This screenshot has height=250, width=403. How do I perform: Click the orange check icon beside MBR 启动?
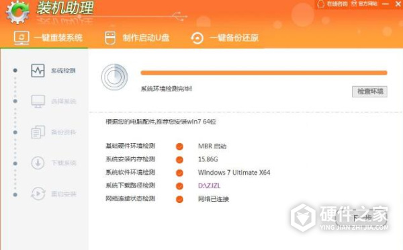click(179, 147)
